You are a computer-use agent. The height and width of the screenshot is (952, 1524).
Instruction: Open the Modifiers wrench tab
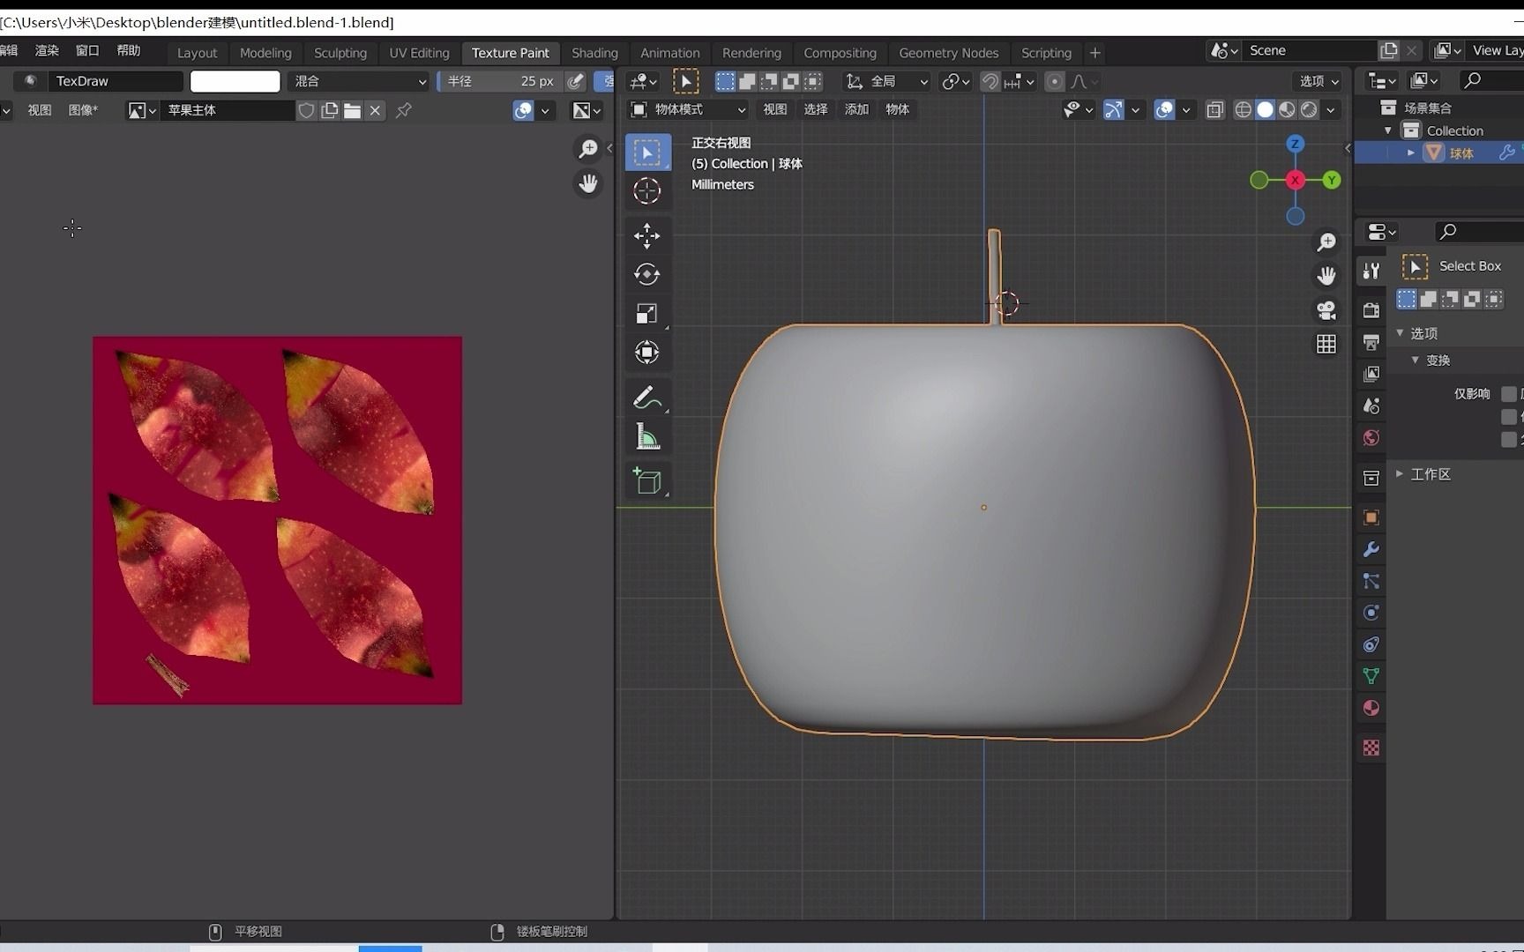[1371, 549]
